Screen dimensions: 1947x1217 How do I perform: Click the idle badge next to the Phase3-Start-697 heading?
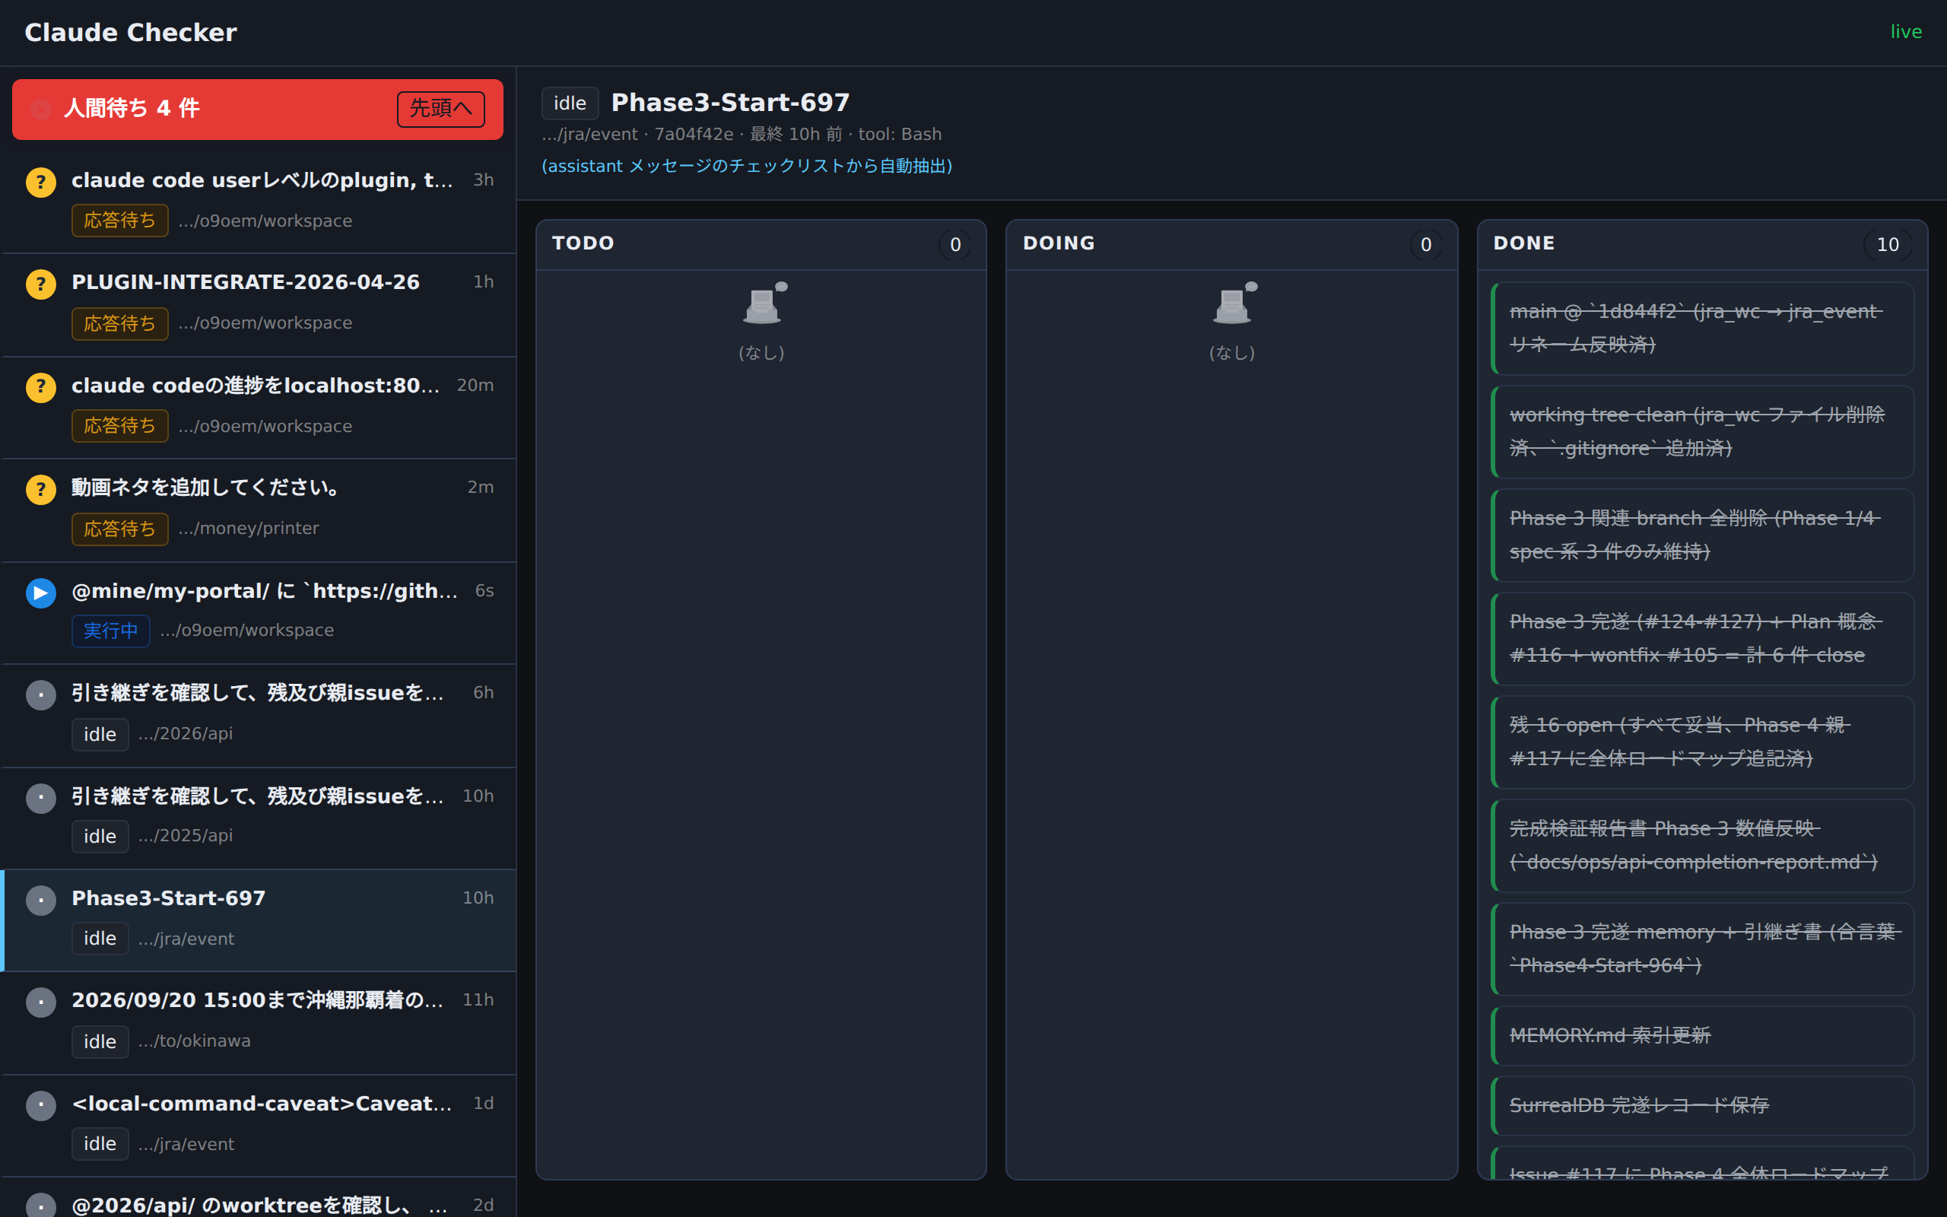570,103
